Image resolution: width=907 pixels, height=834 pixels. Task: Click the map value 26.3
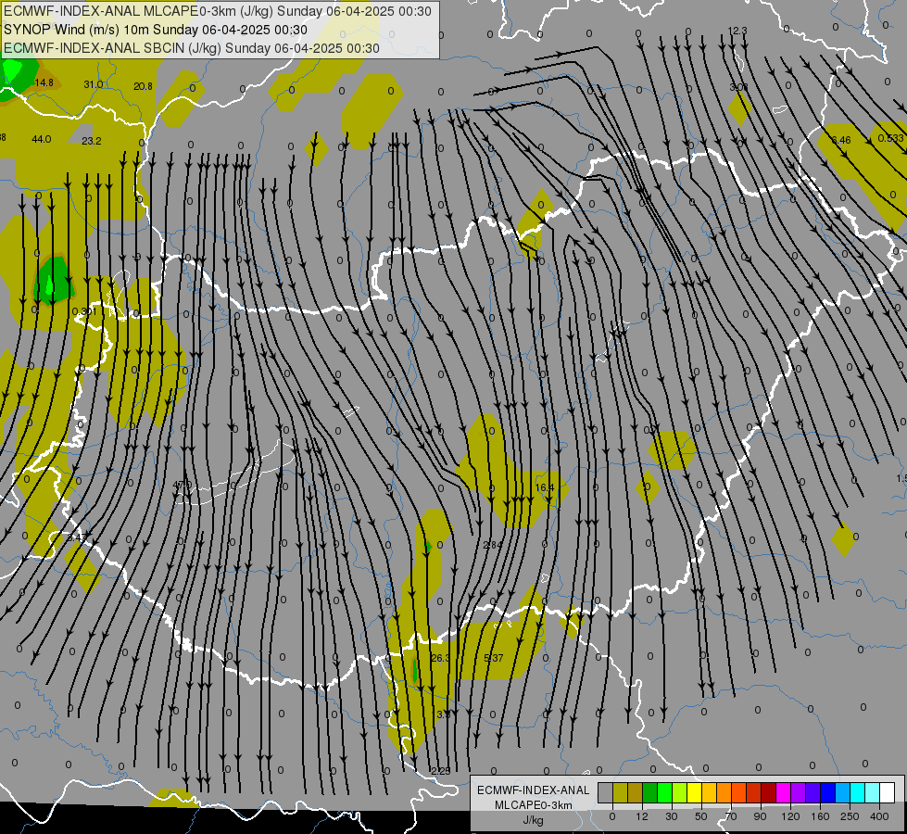pos(440,658)
